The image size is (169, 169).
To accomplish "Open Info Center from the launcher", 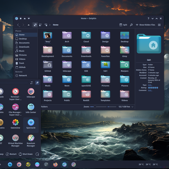I will [x=31, y=109].
